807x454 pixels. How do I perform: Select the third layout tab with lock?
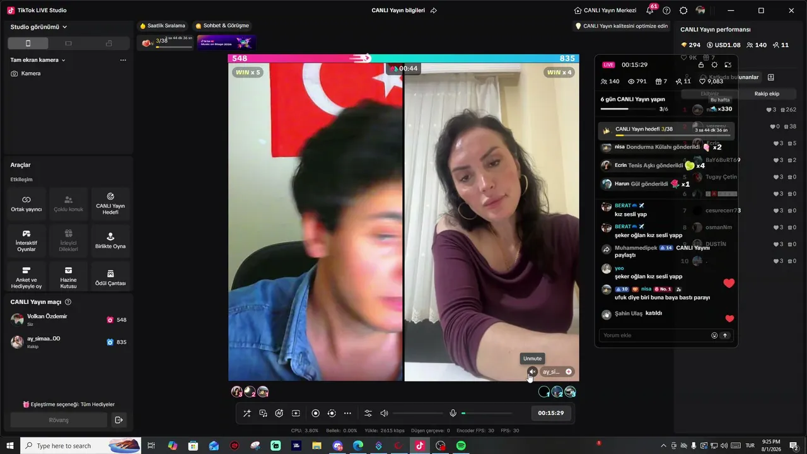(x=108, y=44)
